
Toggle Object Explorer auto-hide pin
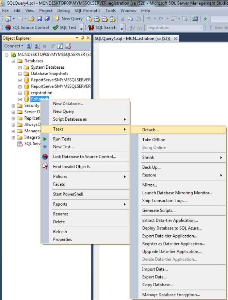(83, 38)
